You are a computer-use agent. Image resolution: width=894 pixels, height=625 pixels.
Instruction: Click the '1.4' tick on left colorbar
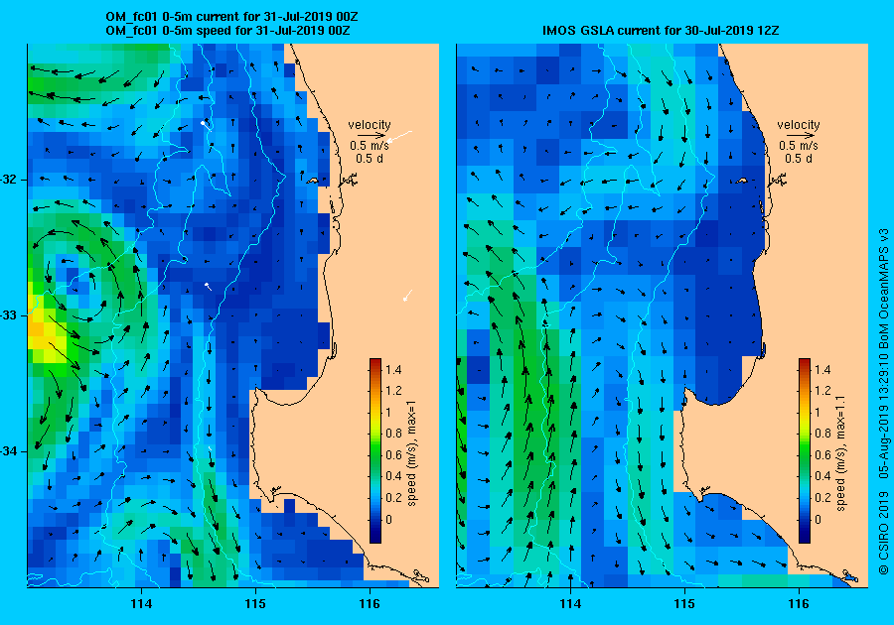point(393,370)
